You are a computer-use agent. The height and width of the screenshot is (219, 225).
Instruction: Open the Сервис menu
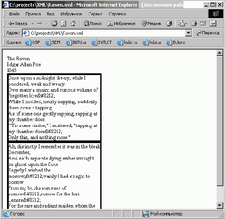tap(95, 14)
